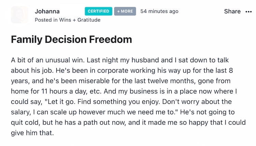
Task: Click the line beginning 'home for 11 hours'
Action: [124, 91]
